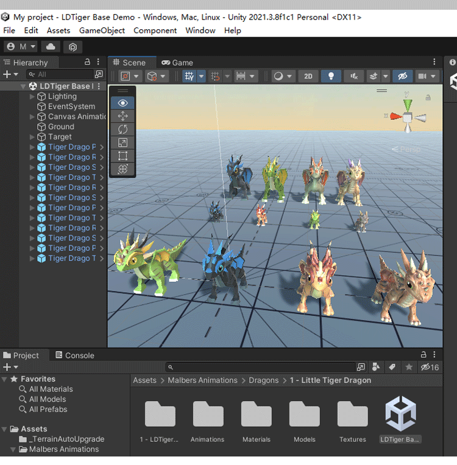Switch to the Game tab

pyautogui.click(x=177, y=62)
